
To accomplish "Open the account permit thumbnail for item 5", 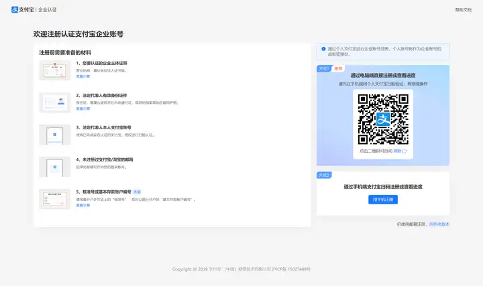I will point(55,199).
